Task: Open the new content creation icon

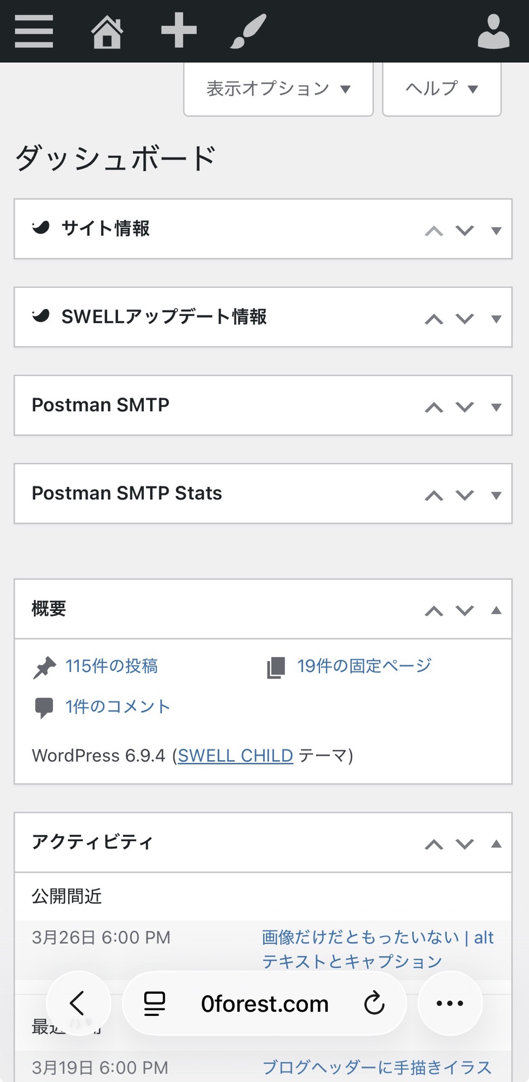Action: coord(179,31)
